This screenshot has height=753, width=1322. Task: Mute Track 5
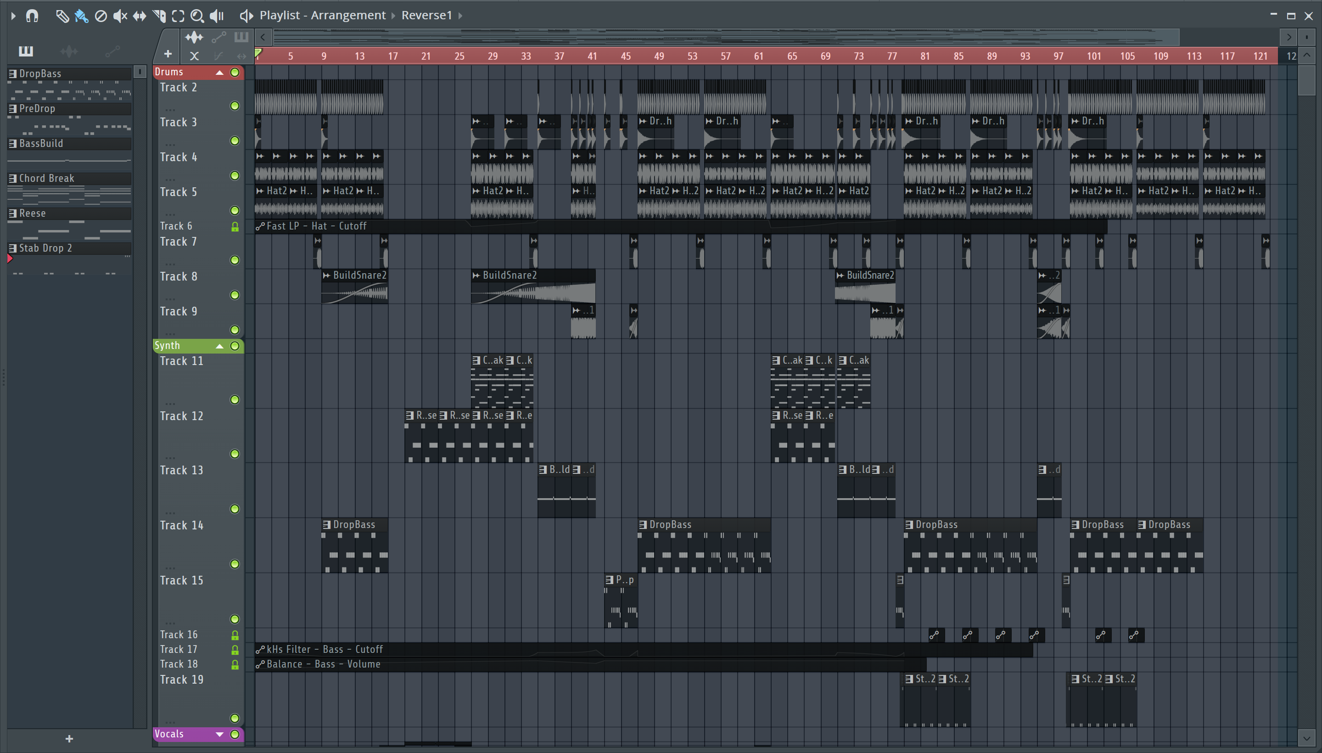(x=235, y=210)
